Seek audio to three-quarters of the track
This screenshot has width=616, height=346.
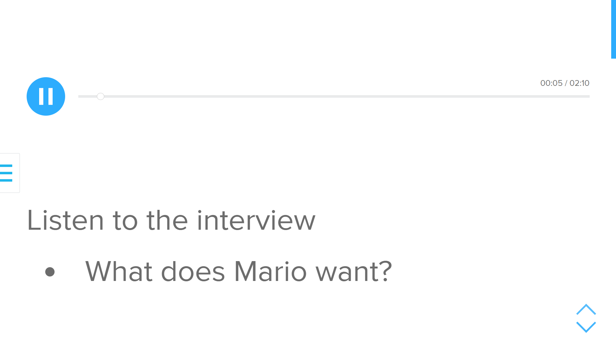pyautogui.click(x=462, y=96)
